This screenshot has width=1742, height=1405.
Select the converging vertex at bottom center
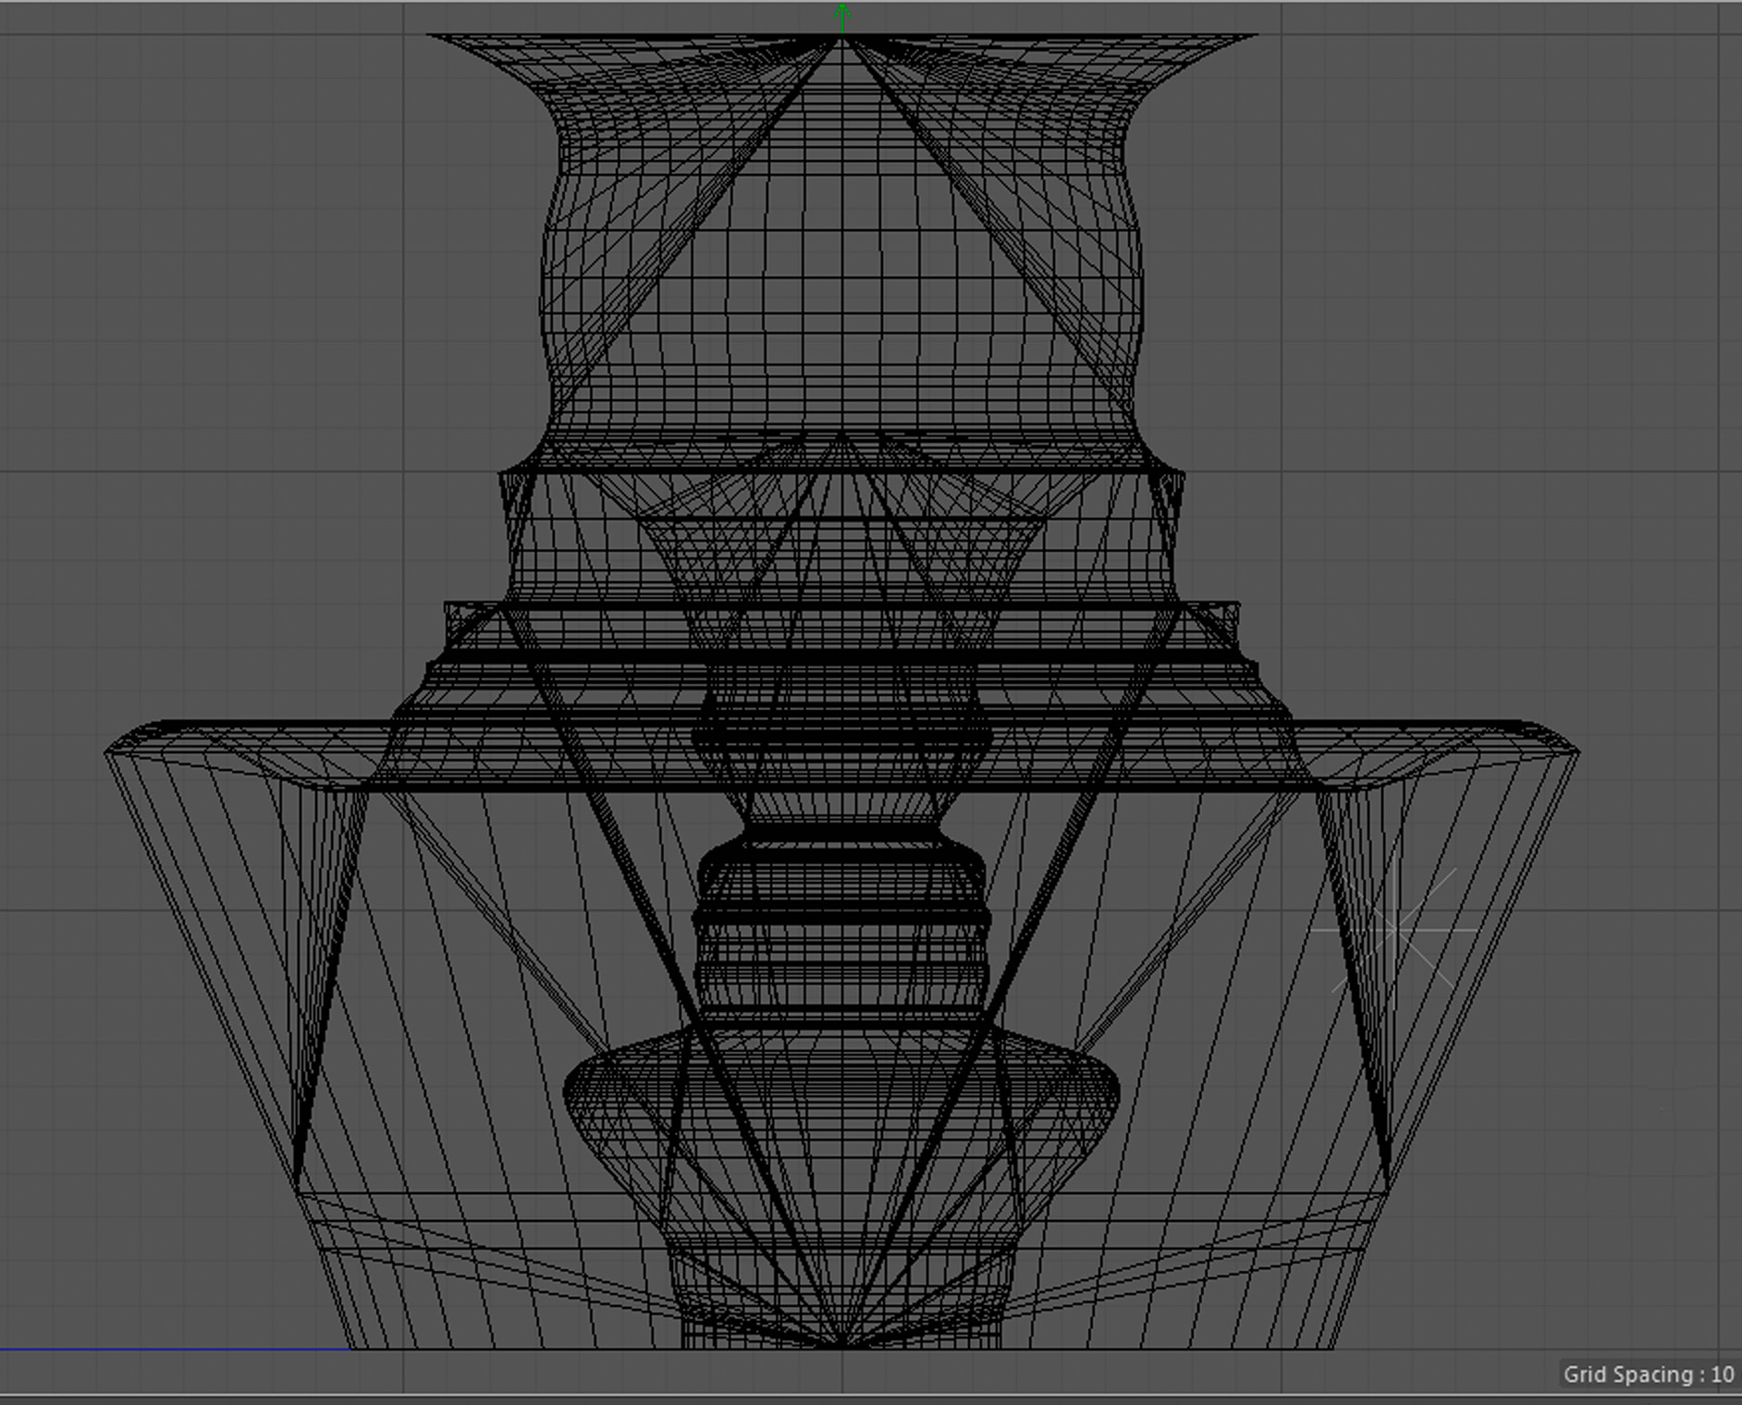[x=842, y=1345]
